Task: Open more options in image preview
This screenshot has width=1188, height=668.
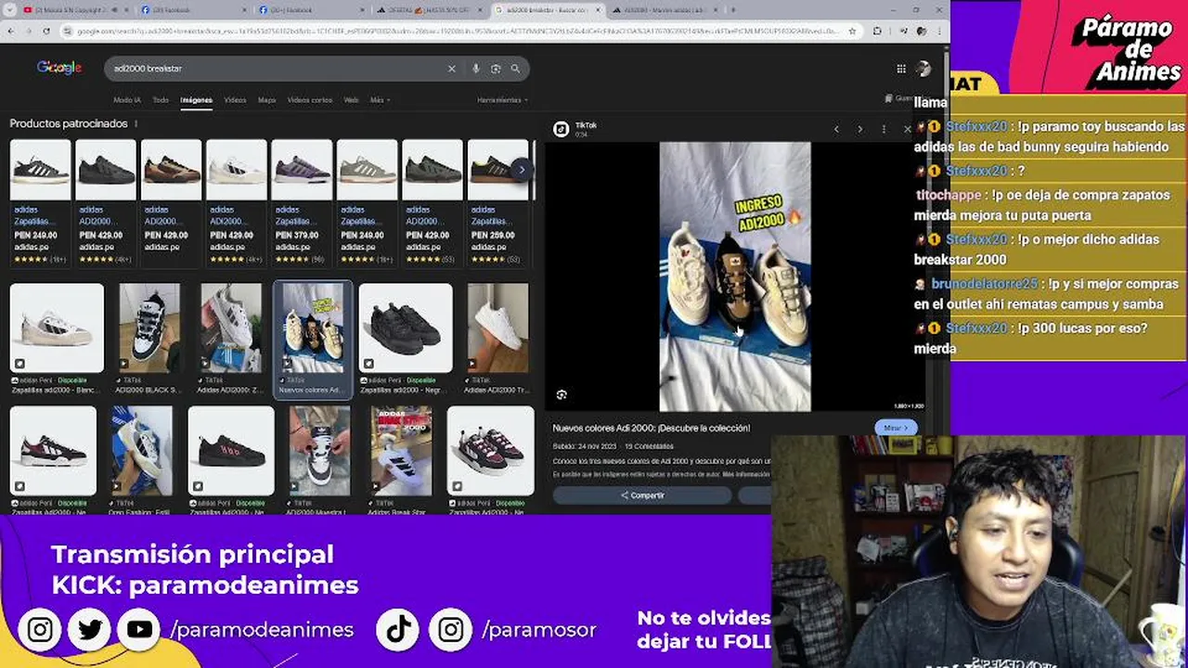Action: (884, 129)
